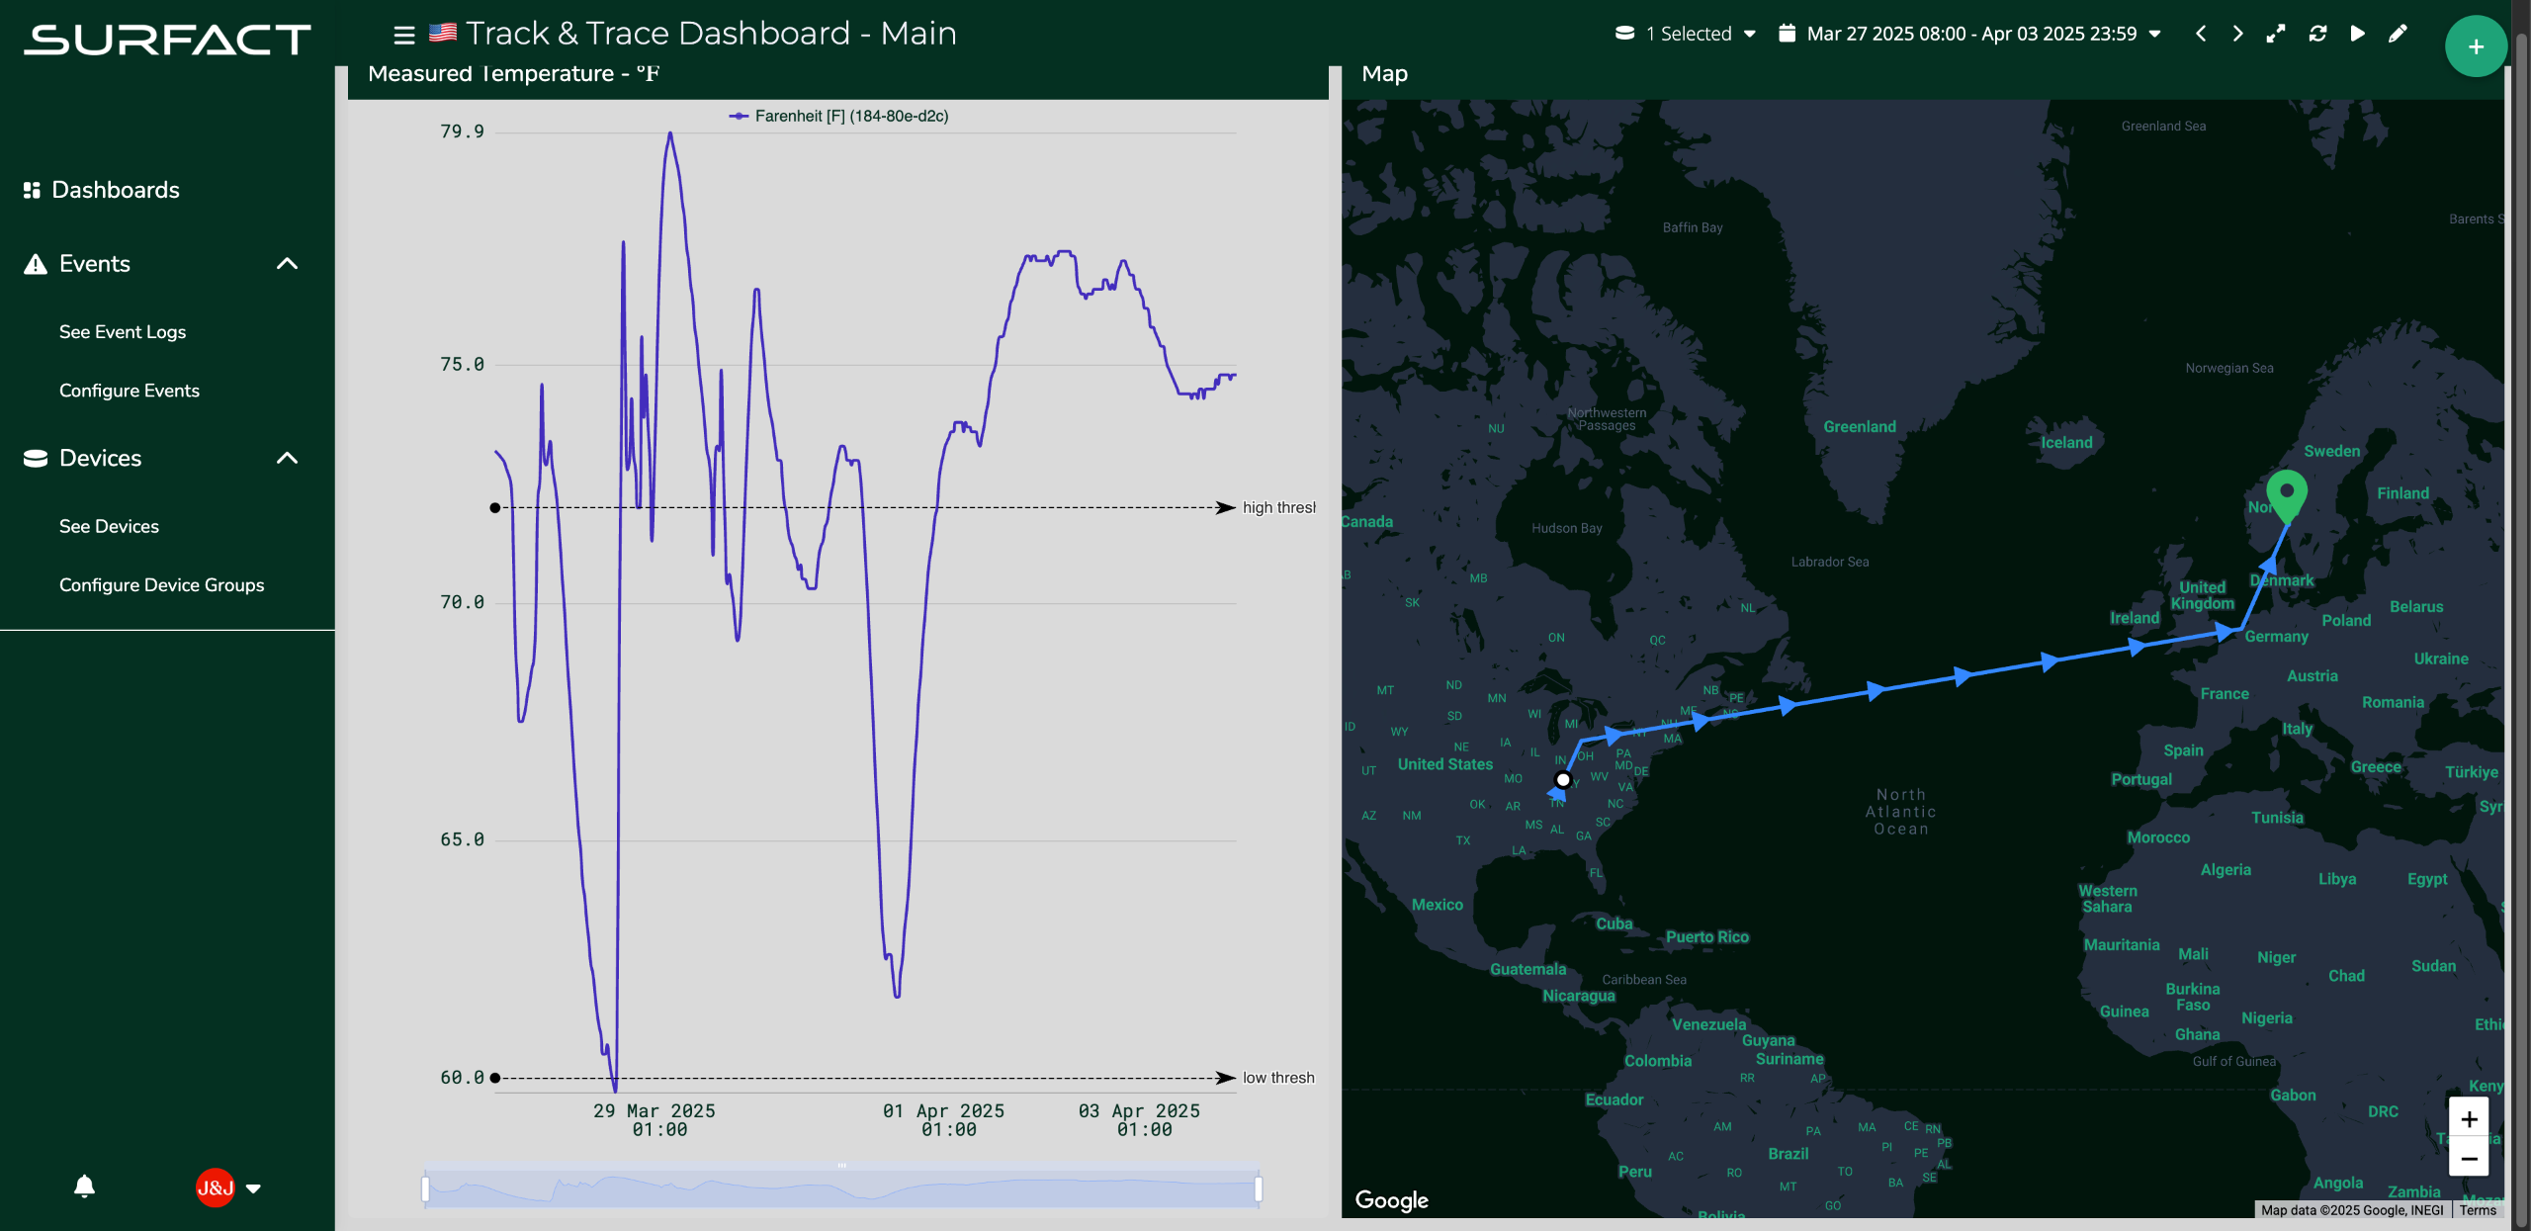Collapse the Events section
Image resolution: width=2531 pixels, height=1231 pixels.
pos(287,264)
